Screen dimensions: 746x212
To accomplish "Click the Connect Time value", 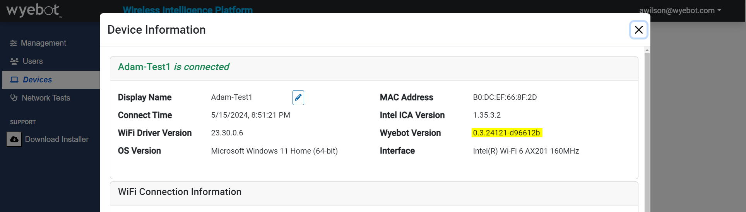I will click(250, 115).
